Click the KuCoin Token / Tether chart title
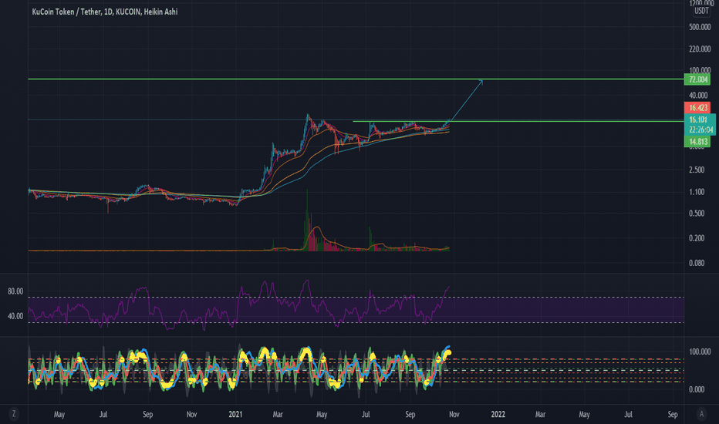The image size is (719, 424). 105,12
